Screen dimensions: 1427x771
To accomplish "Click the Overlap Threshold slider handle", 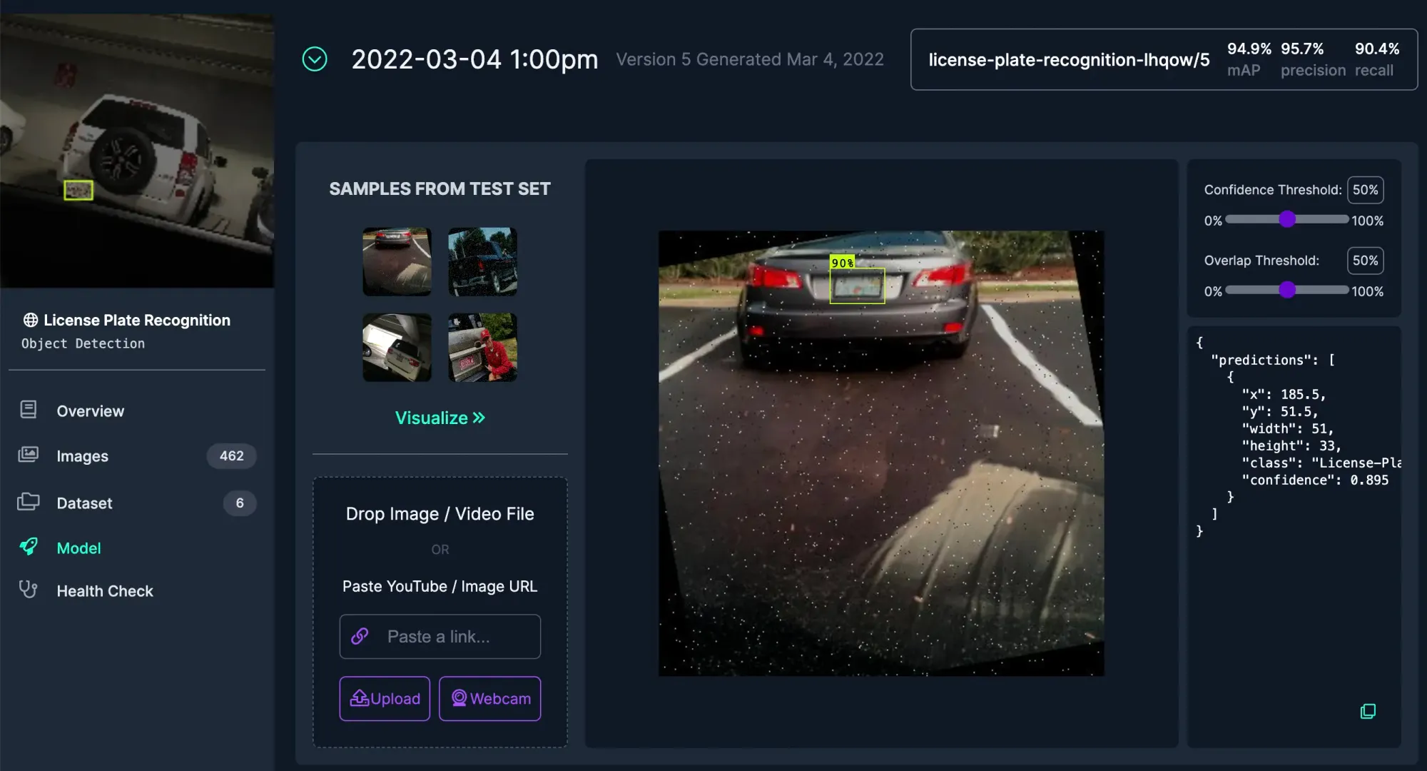I will 1287,290.
